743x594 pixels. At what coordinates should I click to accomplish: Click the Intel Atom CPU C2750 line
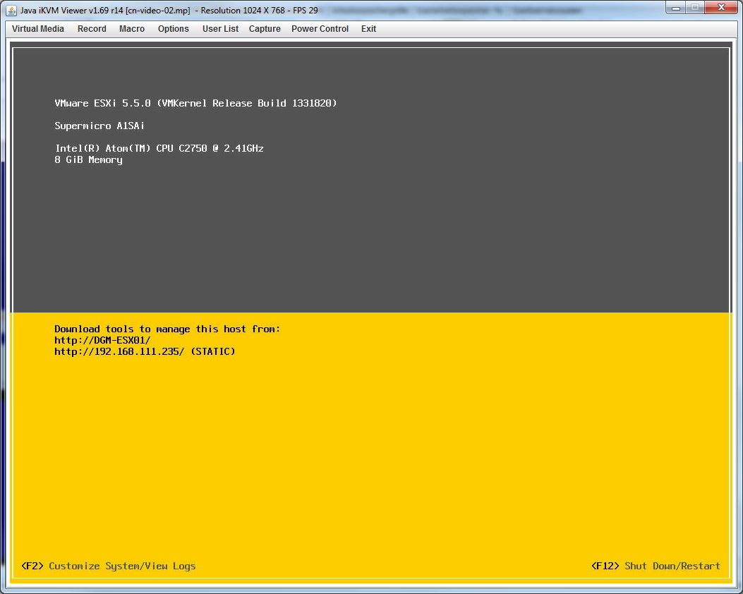(159, 148)
